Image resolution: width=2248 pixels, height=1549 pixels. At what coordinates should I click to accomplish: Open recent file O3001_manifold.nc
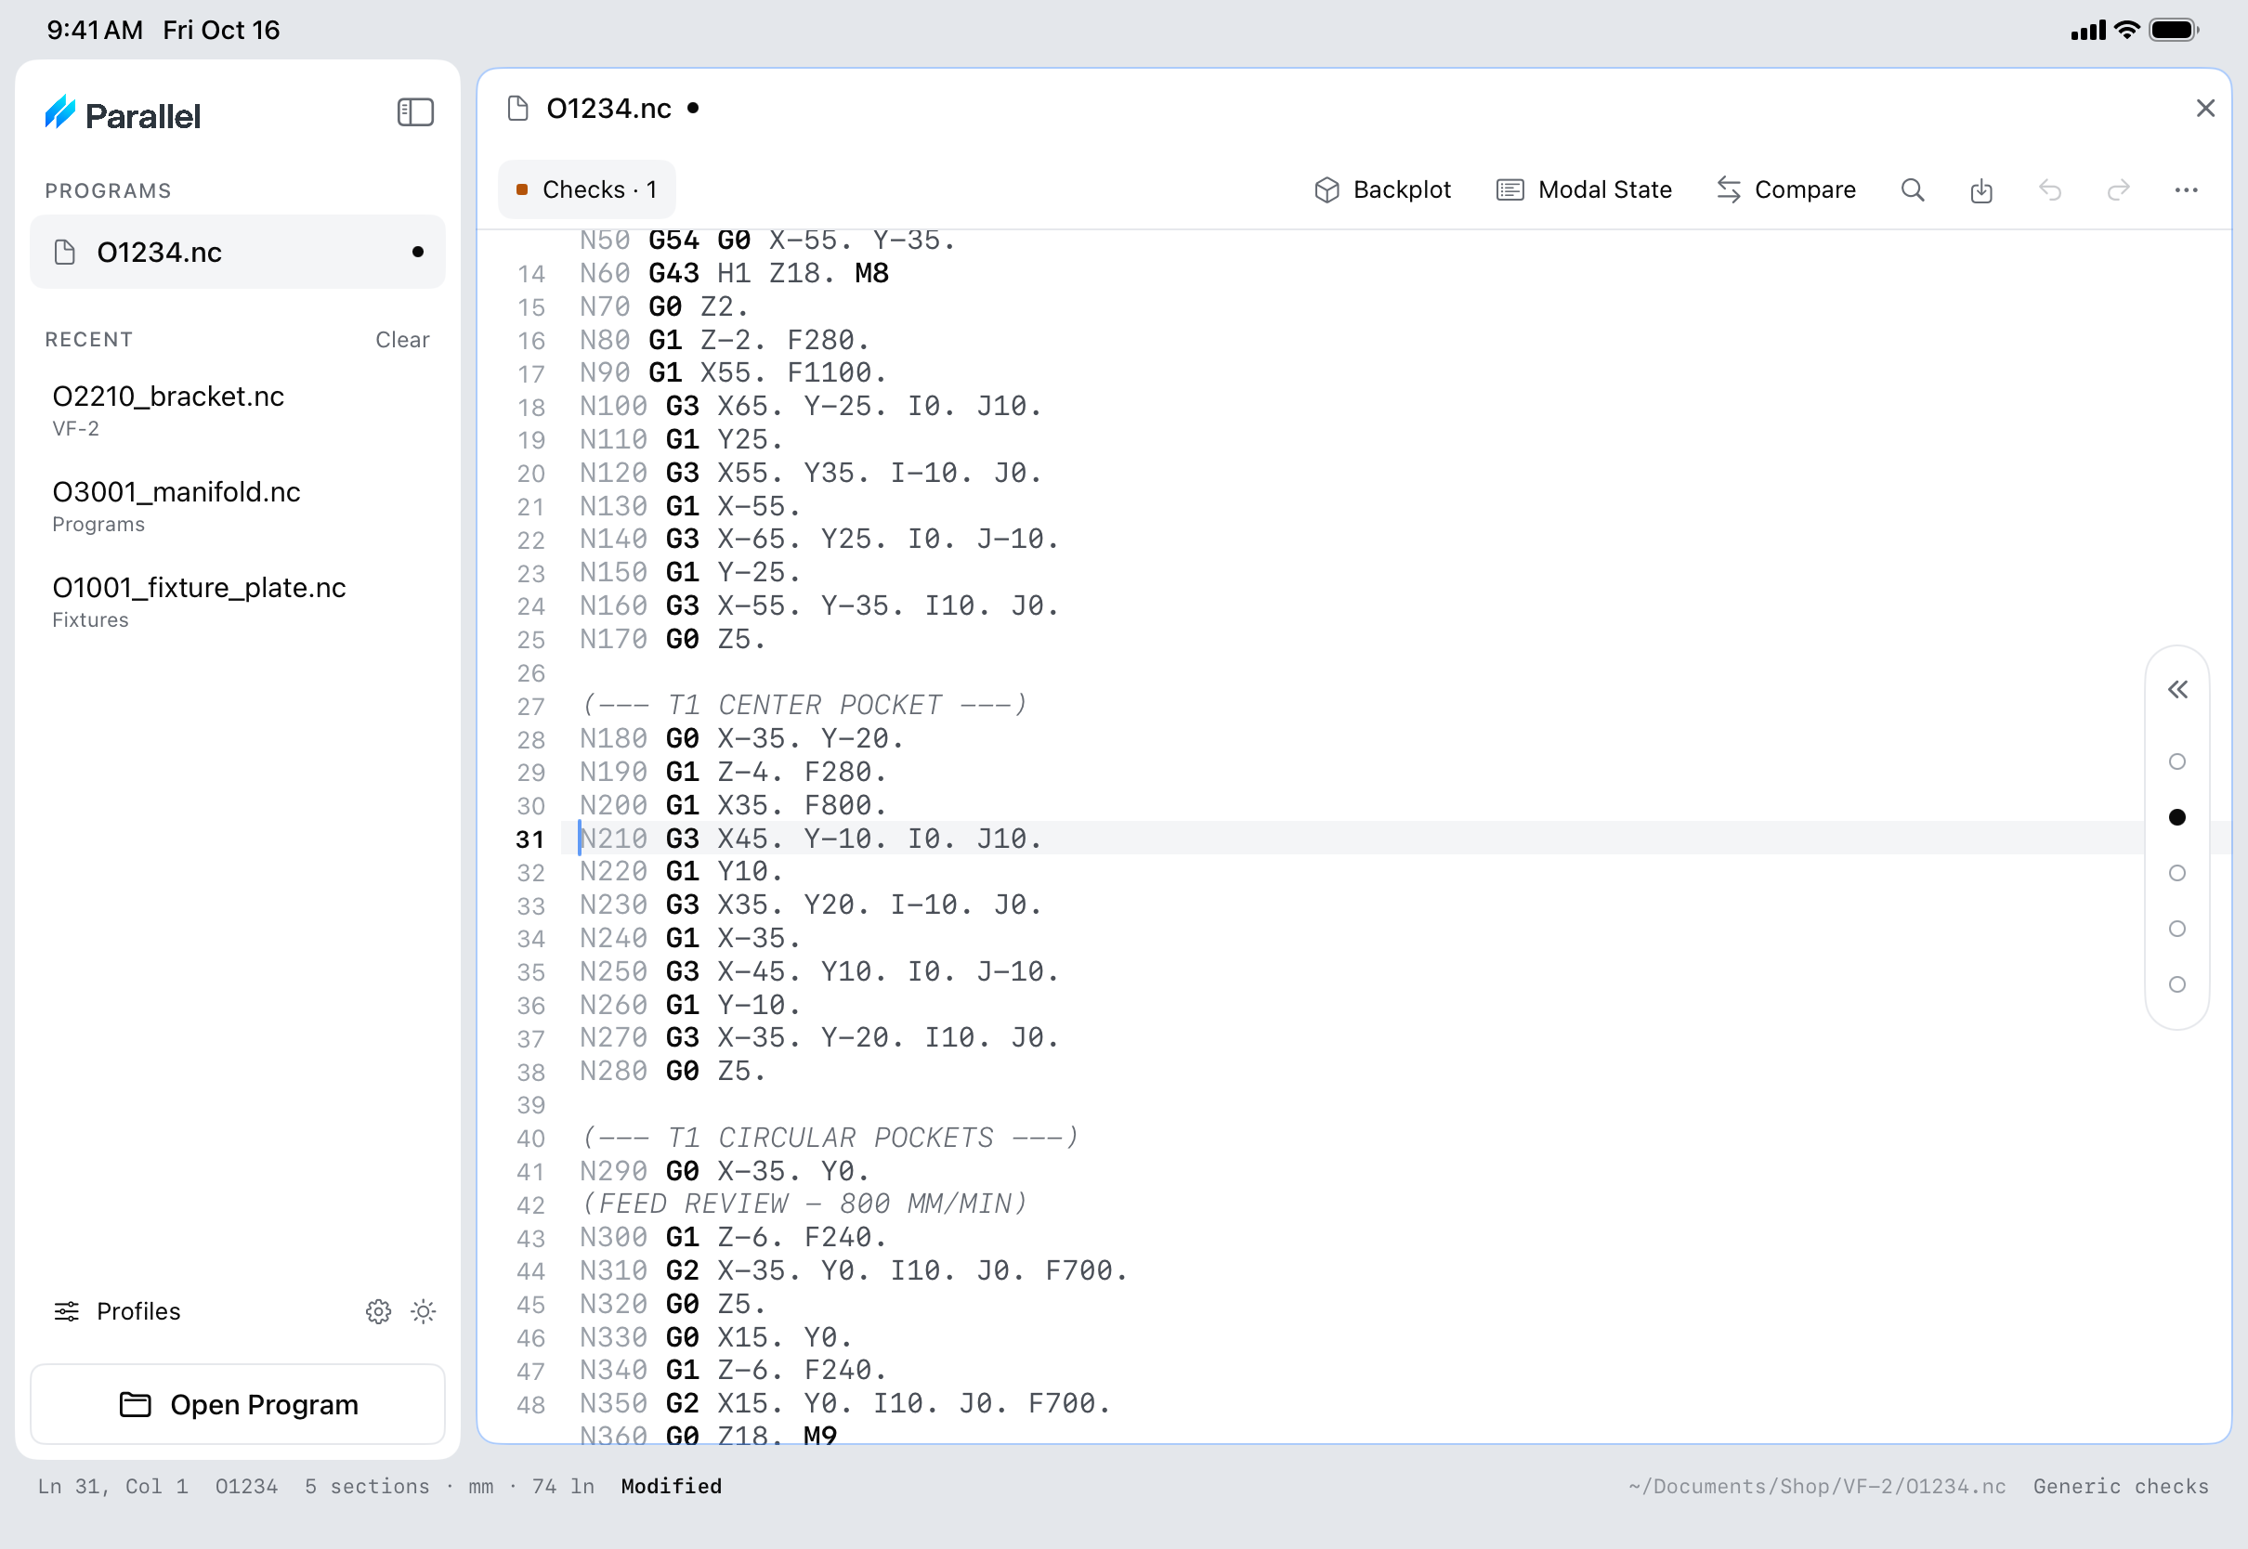238,506
